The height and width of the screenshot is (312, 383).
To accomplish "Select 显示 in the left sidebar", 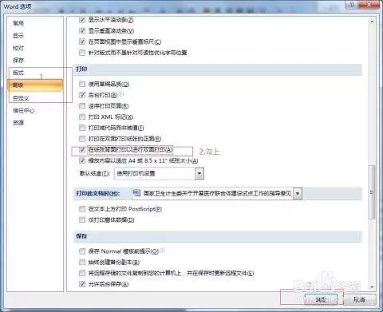I will [18, 35].
